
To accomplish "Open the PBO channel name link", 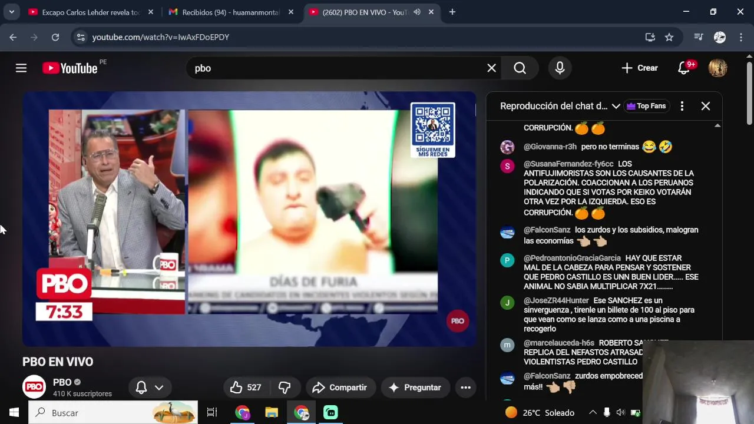I will click(x=62, y=382).
